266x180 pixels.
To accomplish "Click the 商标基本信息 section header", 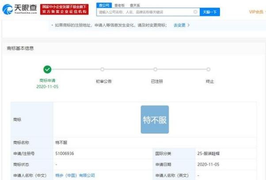I will click(x=20, y=48).
